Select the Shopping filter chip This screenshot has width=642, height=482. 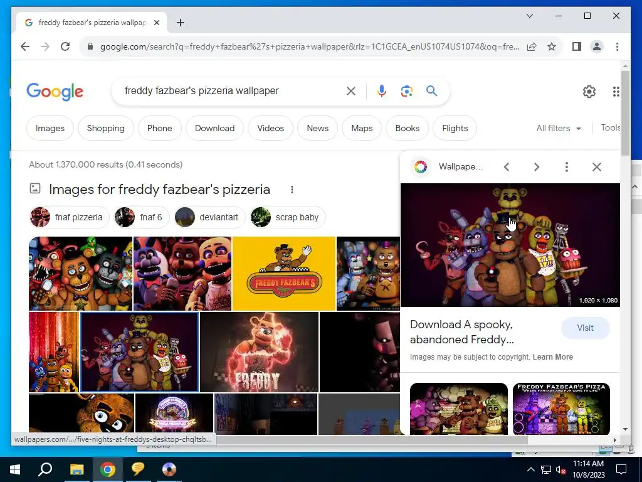[x=105, y=128]
